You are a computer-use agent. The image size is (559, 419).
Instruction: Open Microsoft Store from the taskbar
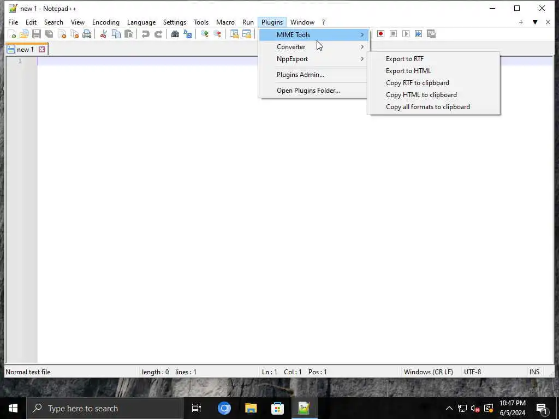click(x=277, y=408)
